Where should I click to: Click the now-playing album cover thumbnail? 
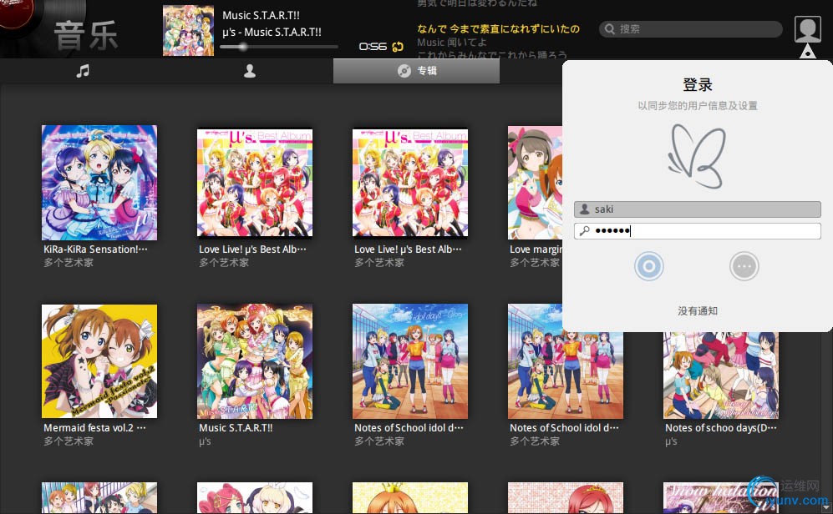pos(188,30)
